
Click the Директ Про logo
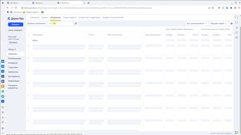tap(16, 18)
